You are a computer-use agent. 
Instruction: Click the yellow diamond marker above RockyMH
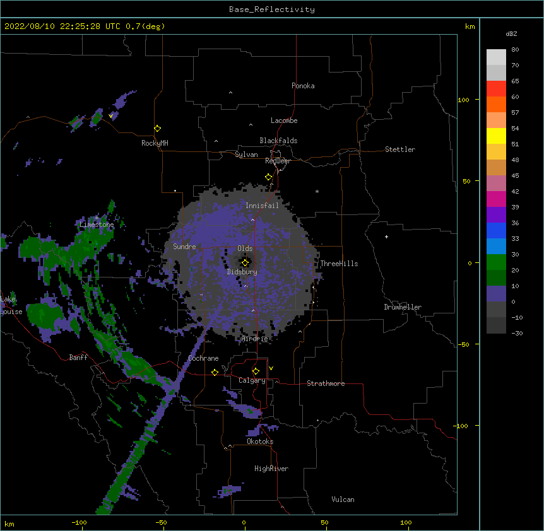(158, 129)
